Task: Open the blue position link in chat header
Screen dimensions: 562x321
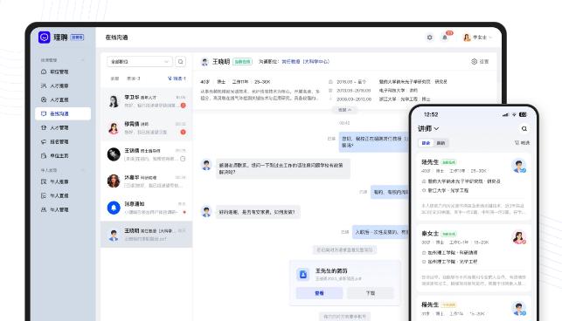Action: click(x=305, y=62)
